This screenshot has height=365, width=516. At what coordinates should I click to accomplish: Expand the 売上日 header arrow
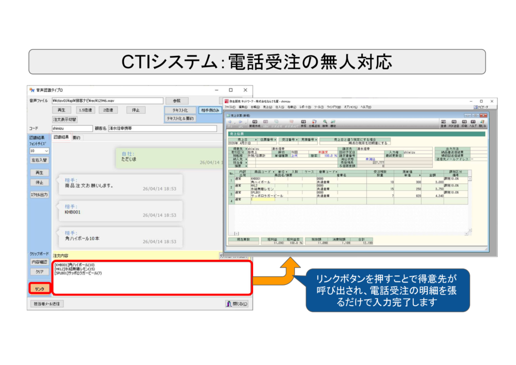coord(255,140)
